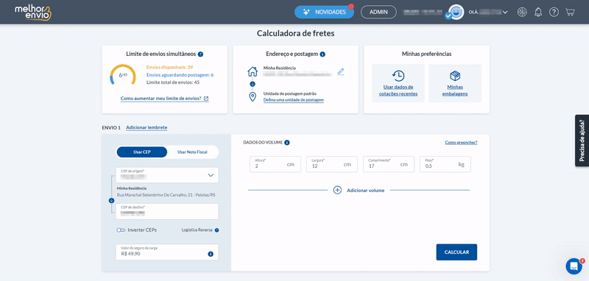Click info icon beside Endereço e postagem
The width and height of the screenshot is (589, 281).
322,54
